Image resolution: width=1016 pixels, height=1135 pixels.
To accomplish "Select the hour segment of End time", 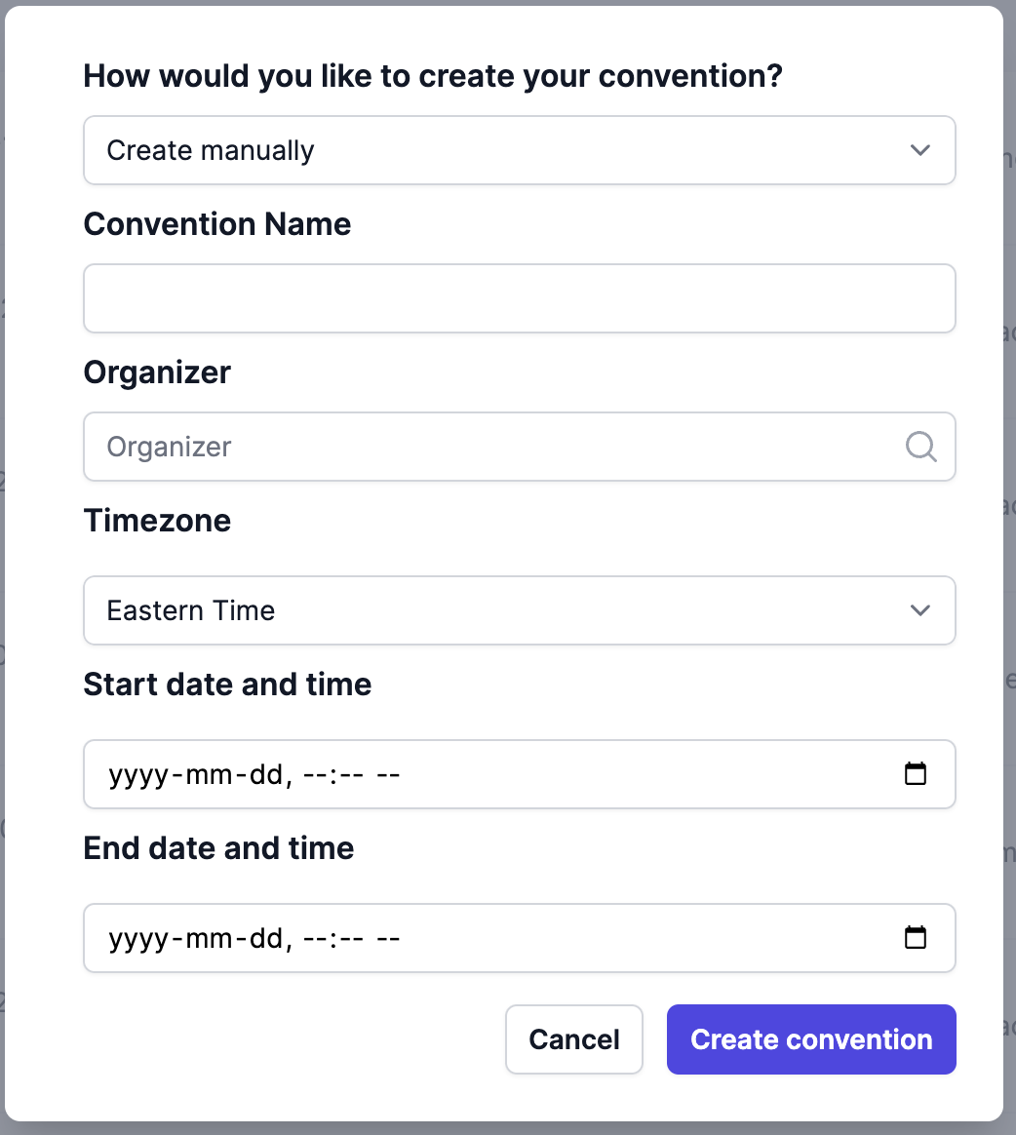I will [315, 939].
